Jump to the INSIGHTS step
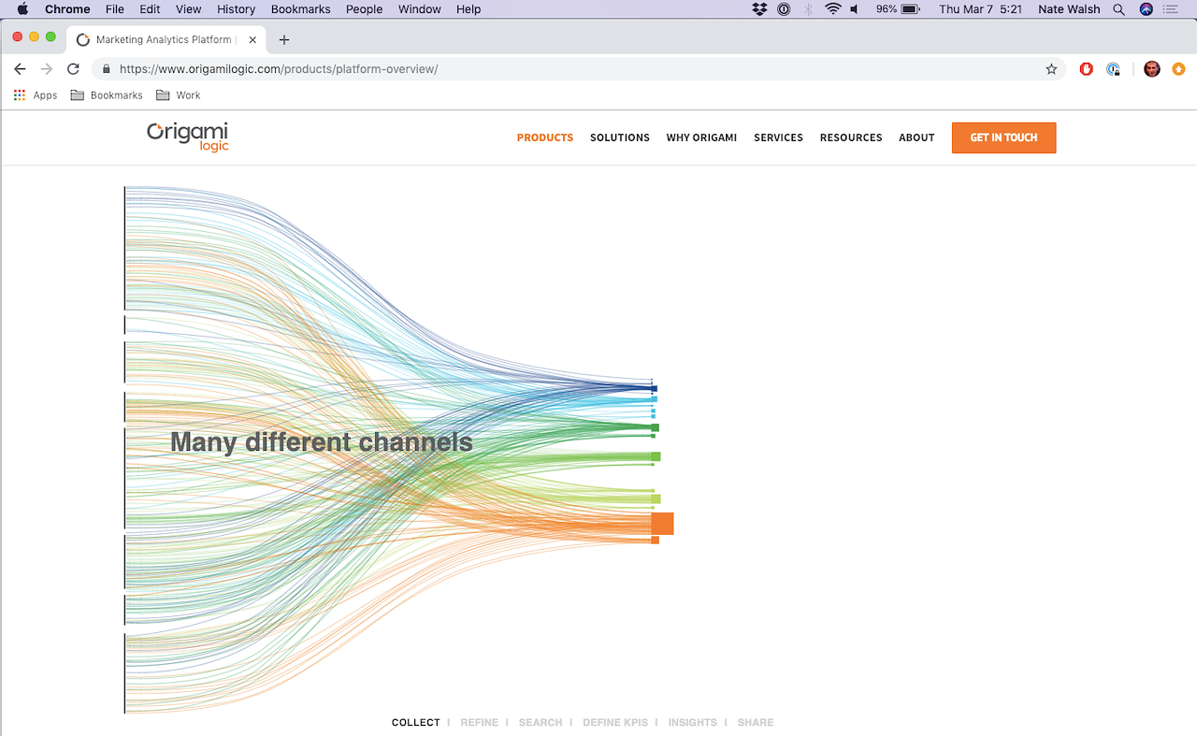This screenshot has width=1197, height=736. coord(692,722)
